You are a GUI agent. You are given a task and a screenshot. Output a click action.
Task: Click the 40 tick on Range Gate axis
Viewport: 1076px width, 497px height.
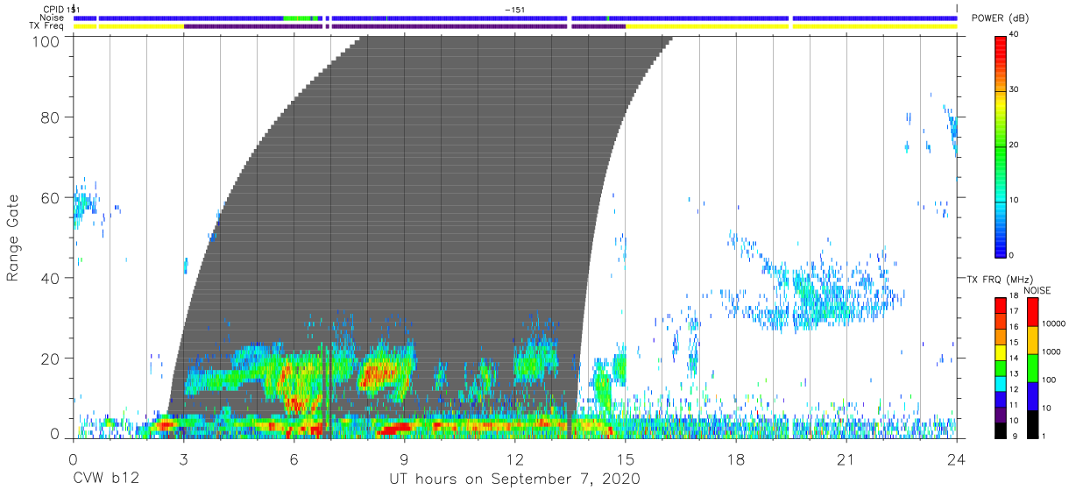pyautogui.click(x=52, y=278)
